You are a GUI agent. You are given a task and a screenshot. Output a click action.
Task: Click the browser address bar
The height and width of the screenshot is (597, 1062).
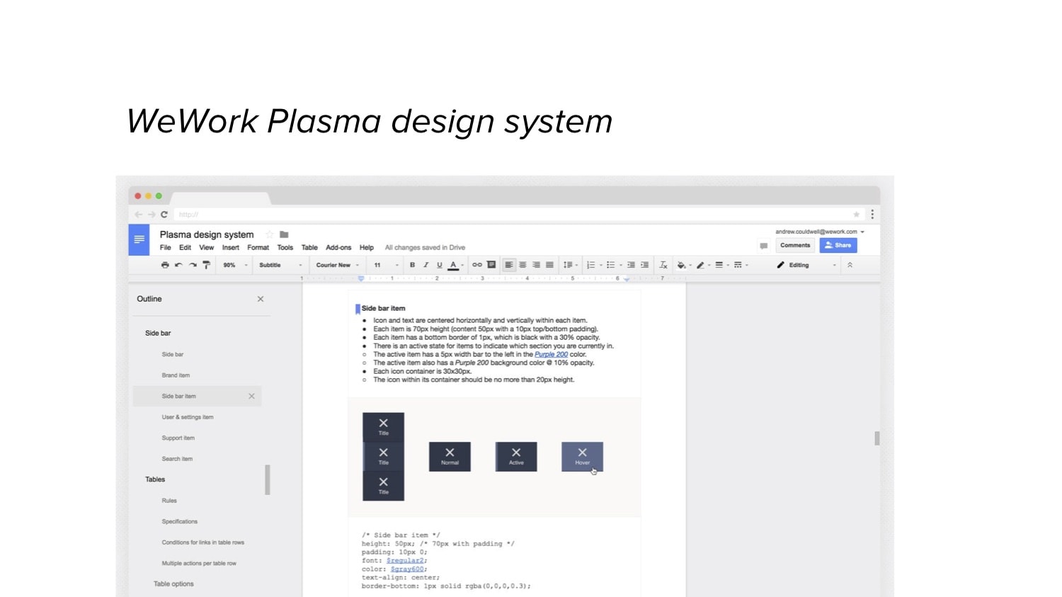click(x=518, y=214)
